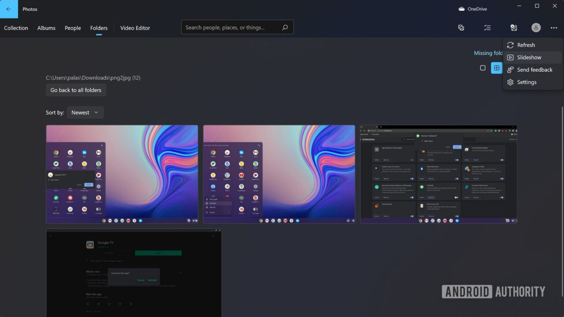The image size is (564, 317).
Task: Toggle the select-all checkbox above the gallery
Action: [x=482, y=67]
